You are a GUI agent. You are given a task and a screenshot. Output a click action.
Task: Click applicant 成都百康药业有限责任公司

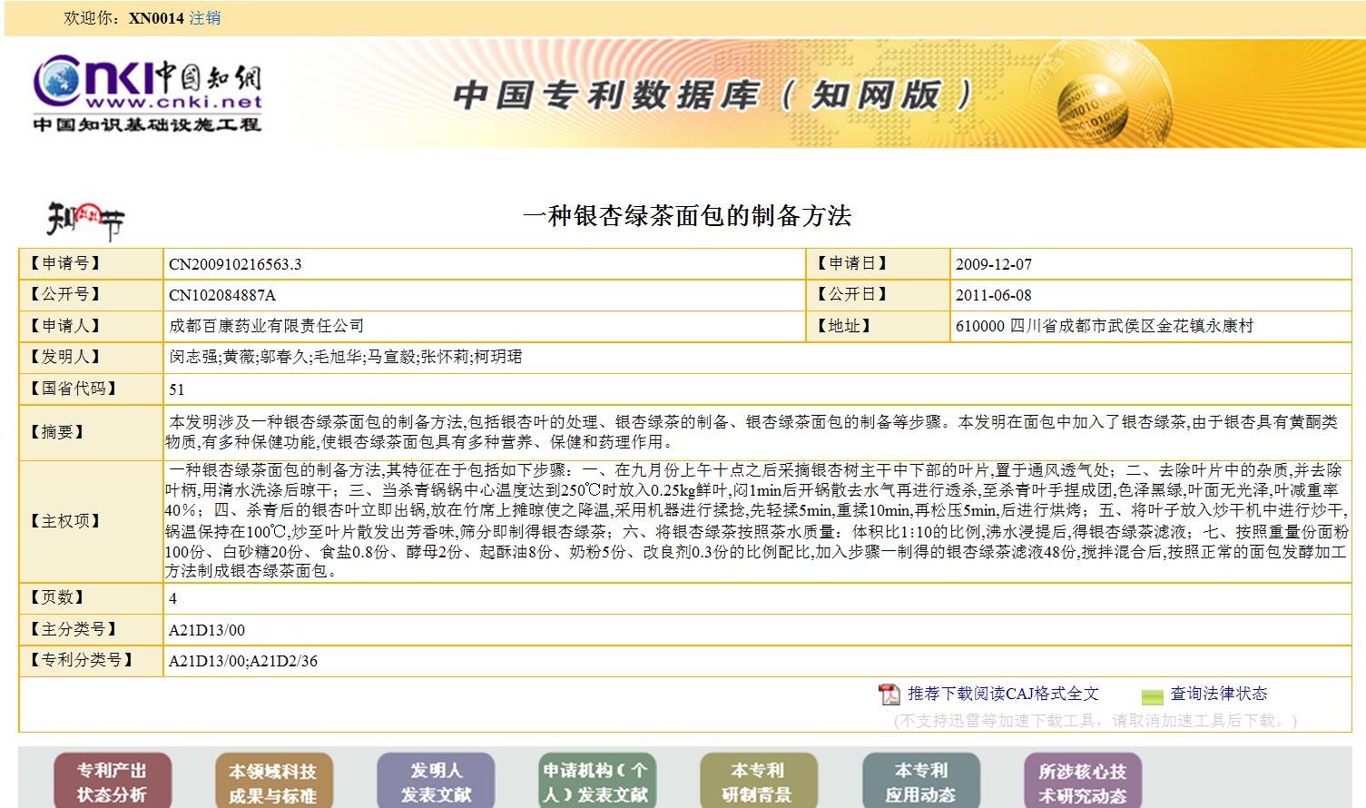tap(266, 326)
